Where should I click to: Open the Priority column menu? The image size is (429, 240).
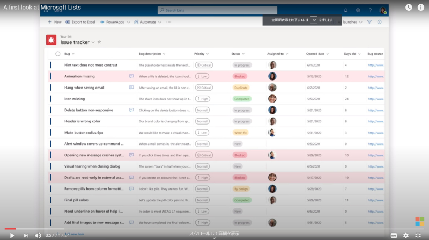click(202, 54)
